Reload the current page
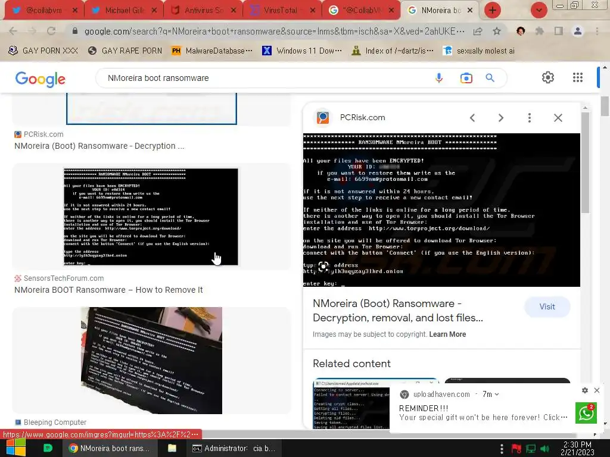Viewport: 610px width, 457px height. (51, 31)
